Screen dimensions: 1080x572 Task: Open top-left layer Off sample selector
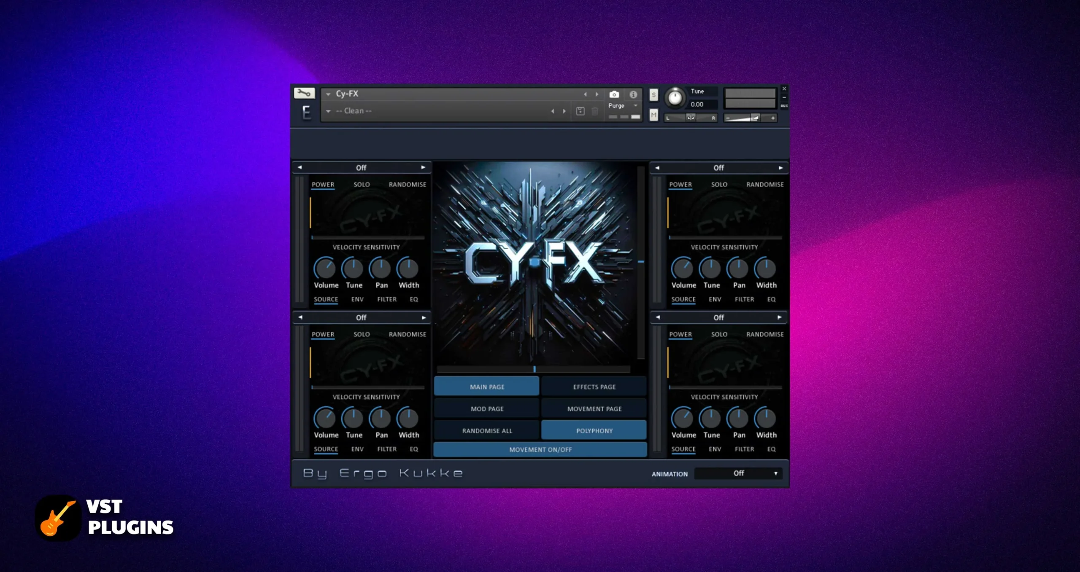point(361,168)
